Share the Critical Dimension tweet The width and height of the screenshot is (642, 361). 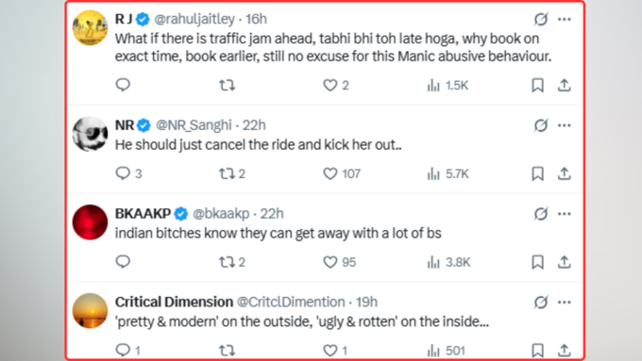point(565,351)
